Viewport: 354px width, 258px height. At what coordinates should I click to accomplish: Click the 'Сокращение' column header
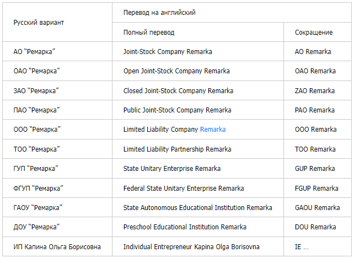click(x=314, y=33)
